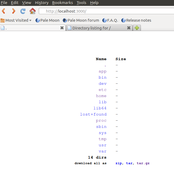Click the '14 dirs' summary text
The width and height of the screenshot is (174, 180).
97,157
